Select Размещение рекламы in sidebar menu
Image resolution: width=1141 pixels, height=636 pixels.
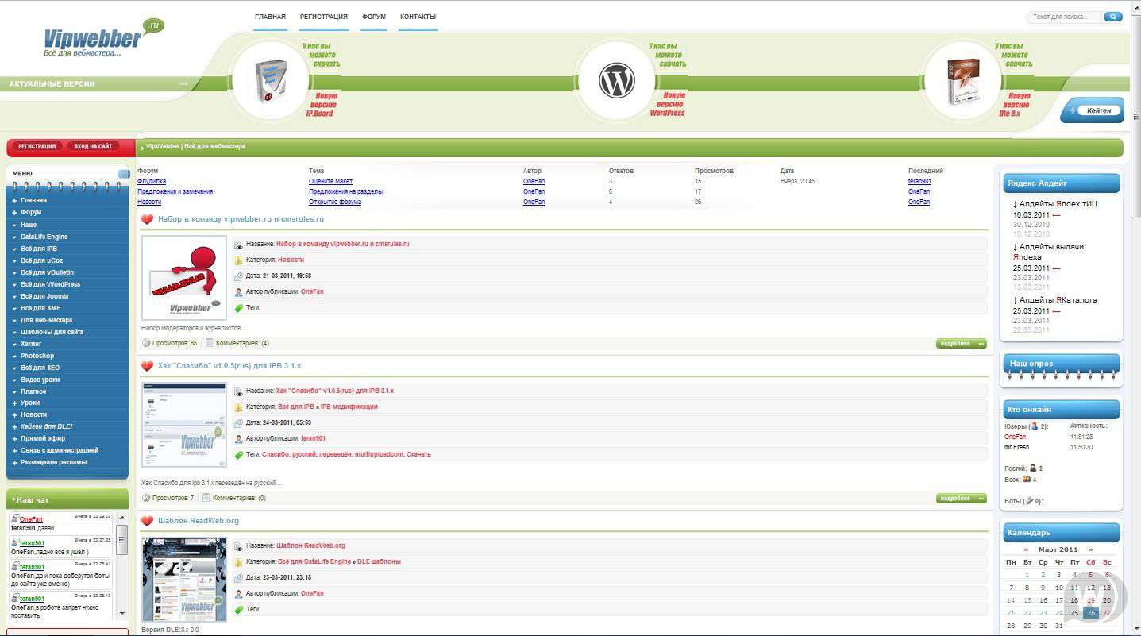coord(54,462)
